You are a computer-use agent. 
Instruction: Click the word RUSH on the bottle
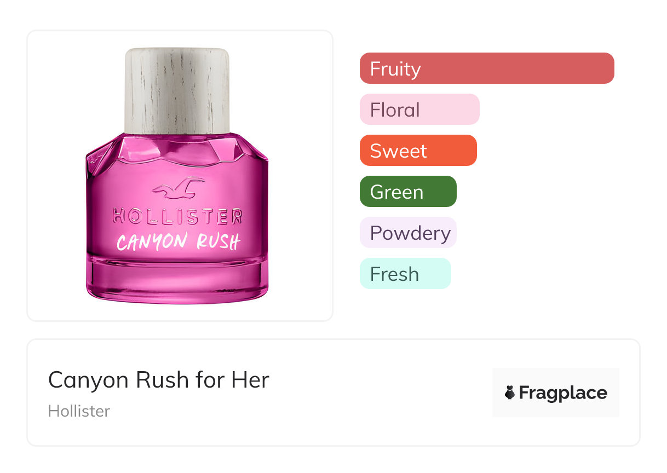(218, 241)
